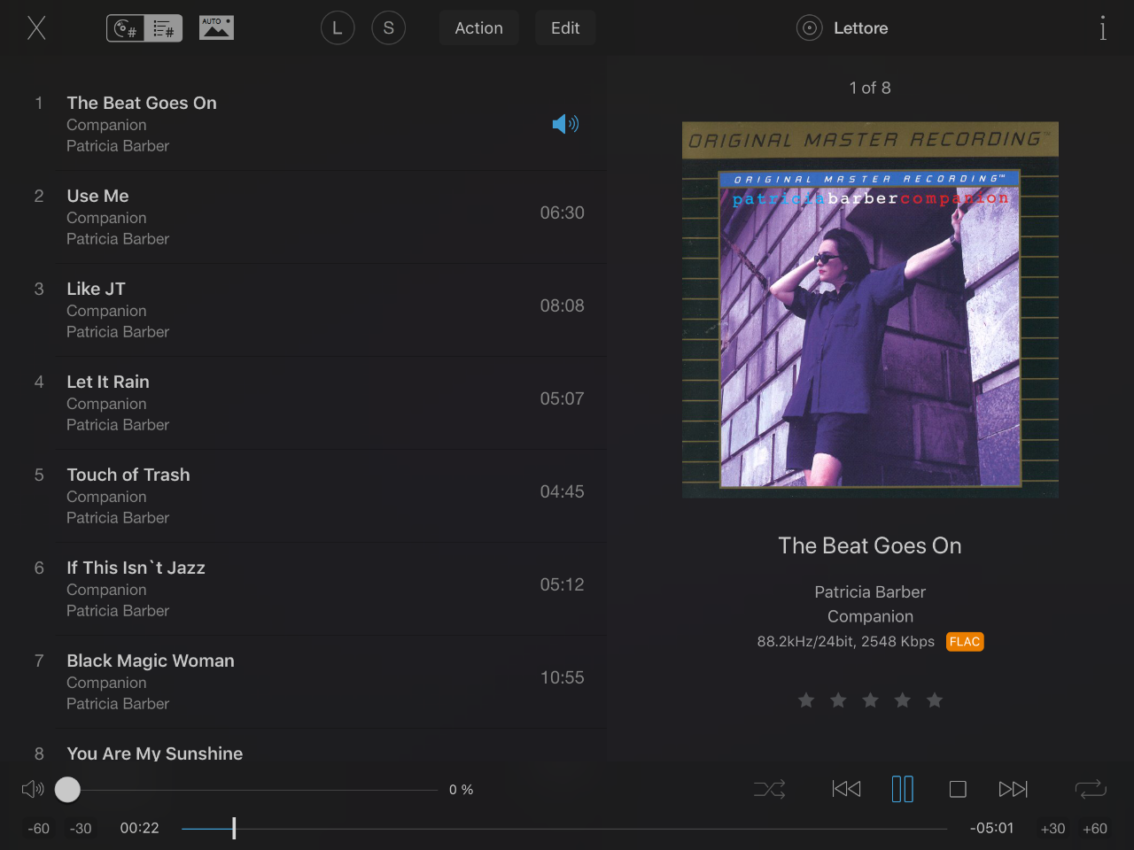1134x850 pixels.
Task: Click the volume slider track near 0 %
Action: click(x=248, y=790)
